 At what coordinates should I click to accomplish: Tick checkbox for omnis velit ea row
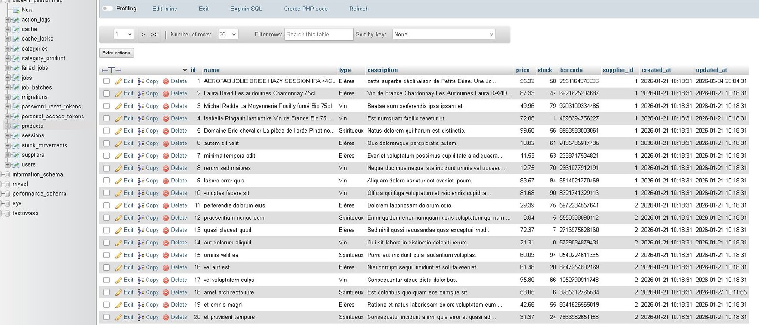pyautogui.click(x=106, y=255)
